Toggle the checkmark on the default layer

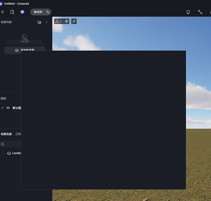pos(2,108)
